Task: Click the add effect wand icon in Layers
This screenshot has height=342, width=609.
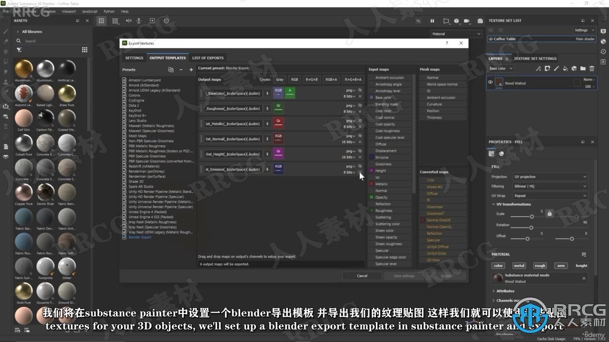Action: click(539, 68)
